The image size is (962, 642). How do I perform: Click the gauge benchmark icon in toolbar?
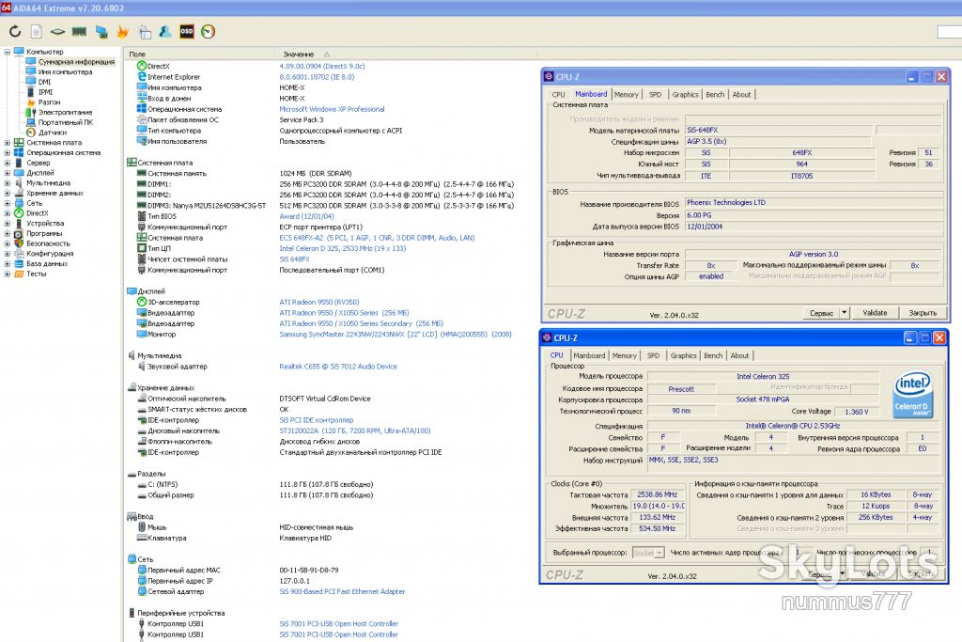click(x=208, y=31)
